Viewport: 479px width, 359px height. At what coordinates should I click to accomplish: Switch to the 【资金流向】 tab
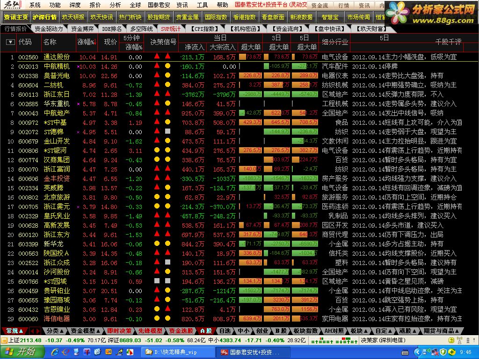click(288, 29)
